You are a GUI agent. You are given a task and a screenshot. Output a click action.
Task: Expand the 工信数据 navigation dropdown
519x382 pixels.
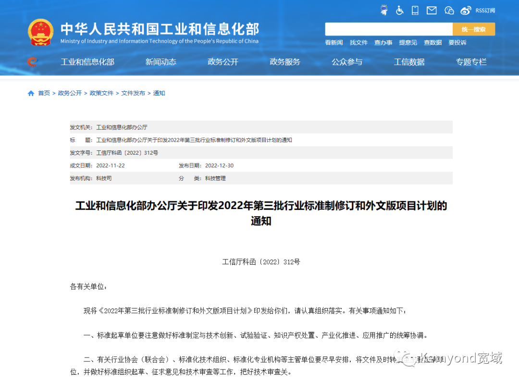point(409,62)
